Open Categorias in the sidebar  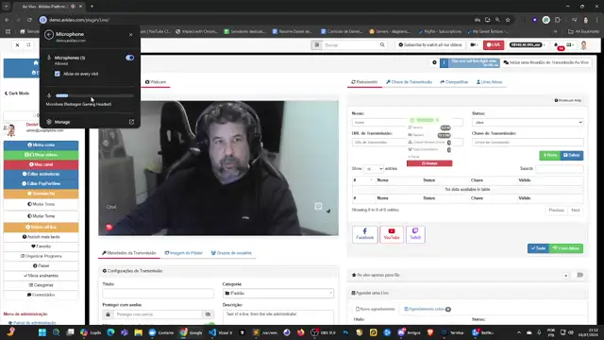point(41,285)
